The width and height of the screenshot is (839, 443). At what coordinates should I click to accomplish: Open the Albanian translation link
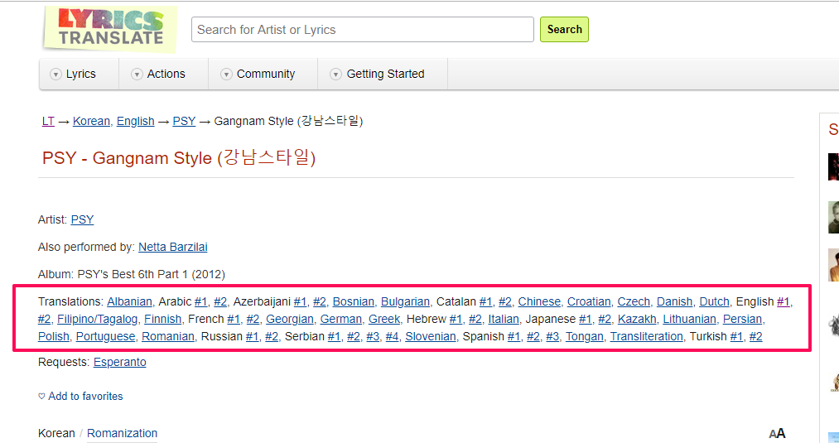click(129, 301)
